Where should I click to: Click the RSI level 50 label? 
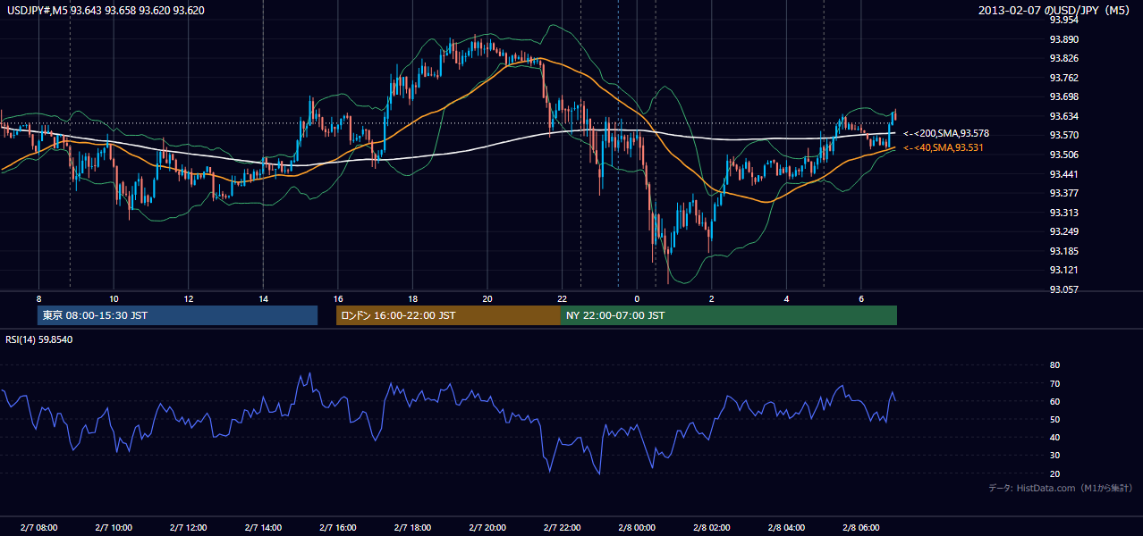1054,419
